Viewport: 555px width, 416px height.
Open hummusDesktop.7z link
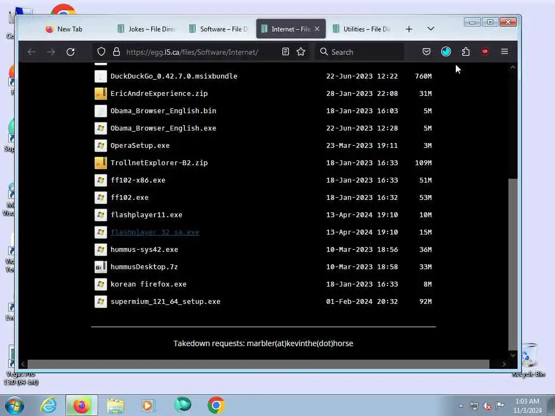[144, 266]
